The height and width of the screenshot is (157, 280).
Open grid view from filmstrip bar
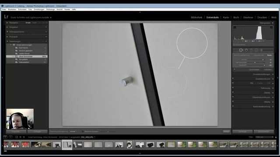point(17,137)
